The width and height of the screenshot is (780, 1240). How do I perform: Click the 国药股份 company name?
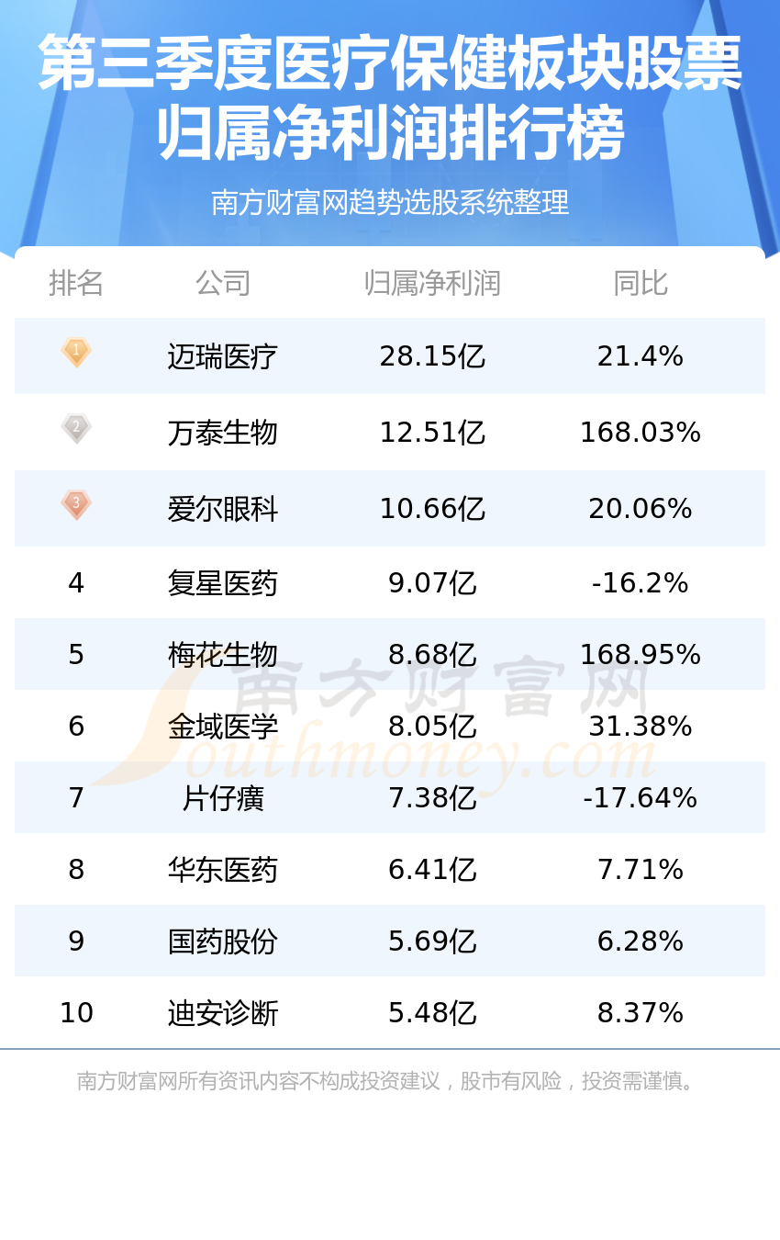click(x=223, y=941)
